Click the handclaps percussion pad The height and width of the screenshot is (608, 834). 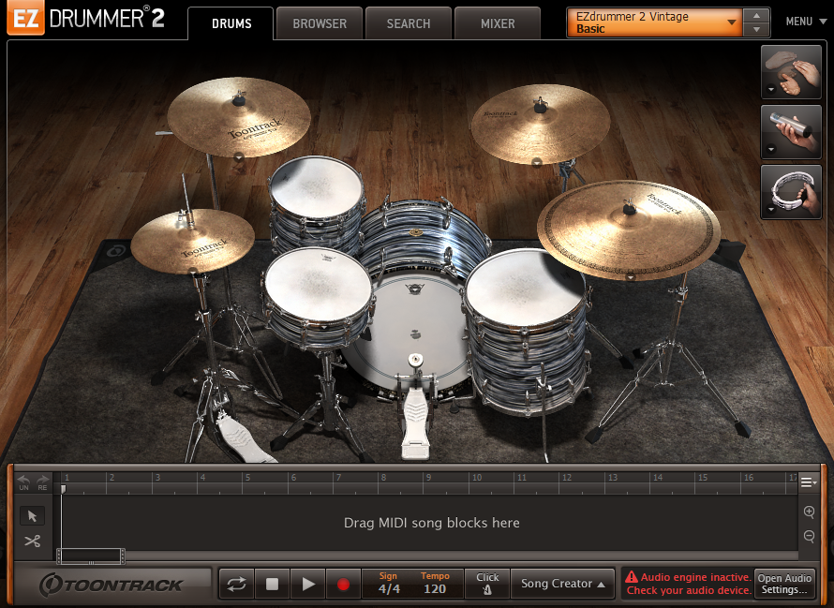tap(784, 73)
